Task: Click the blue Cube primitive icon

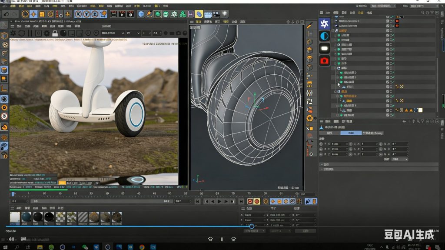Action: click(141, 14)
